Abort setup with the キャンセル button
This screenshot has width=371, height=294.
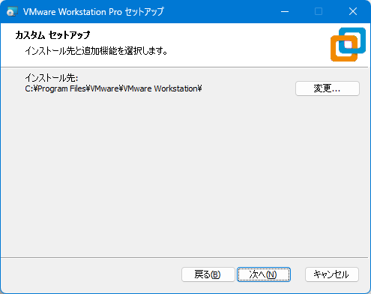point(332,274)
